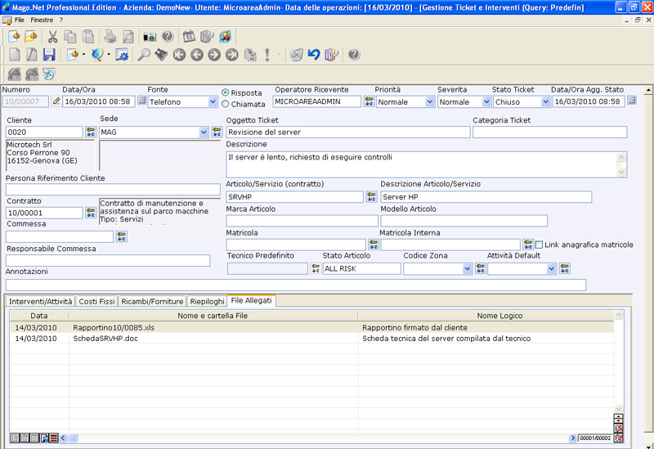Viewport: 654px width, 449px height.
Task: Switch to the Ricambi/Forniture tab
Action: (x=152, y=301)
